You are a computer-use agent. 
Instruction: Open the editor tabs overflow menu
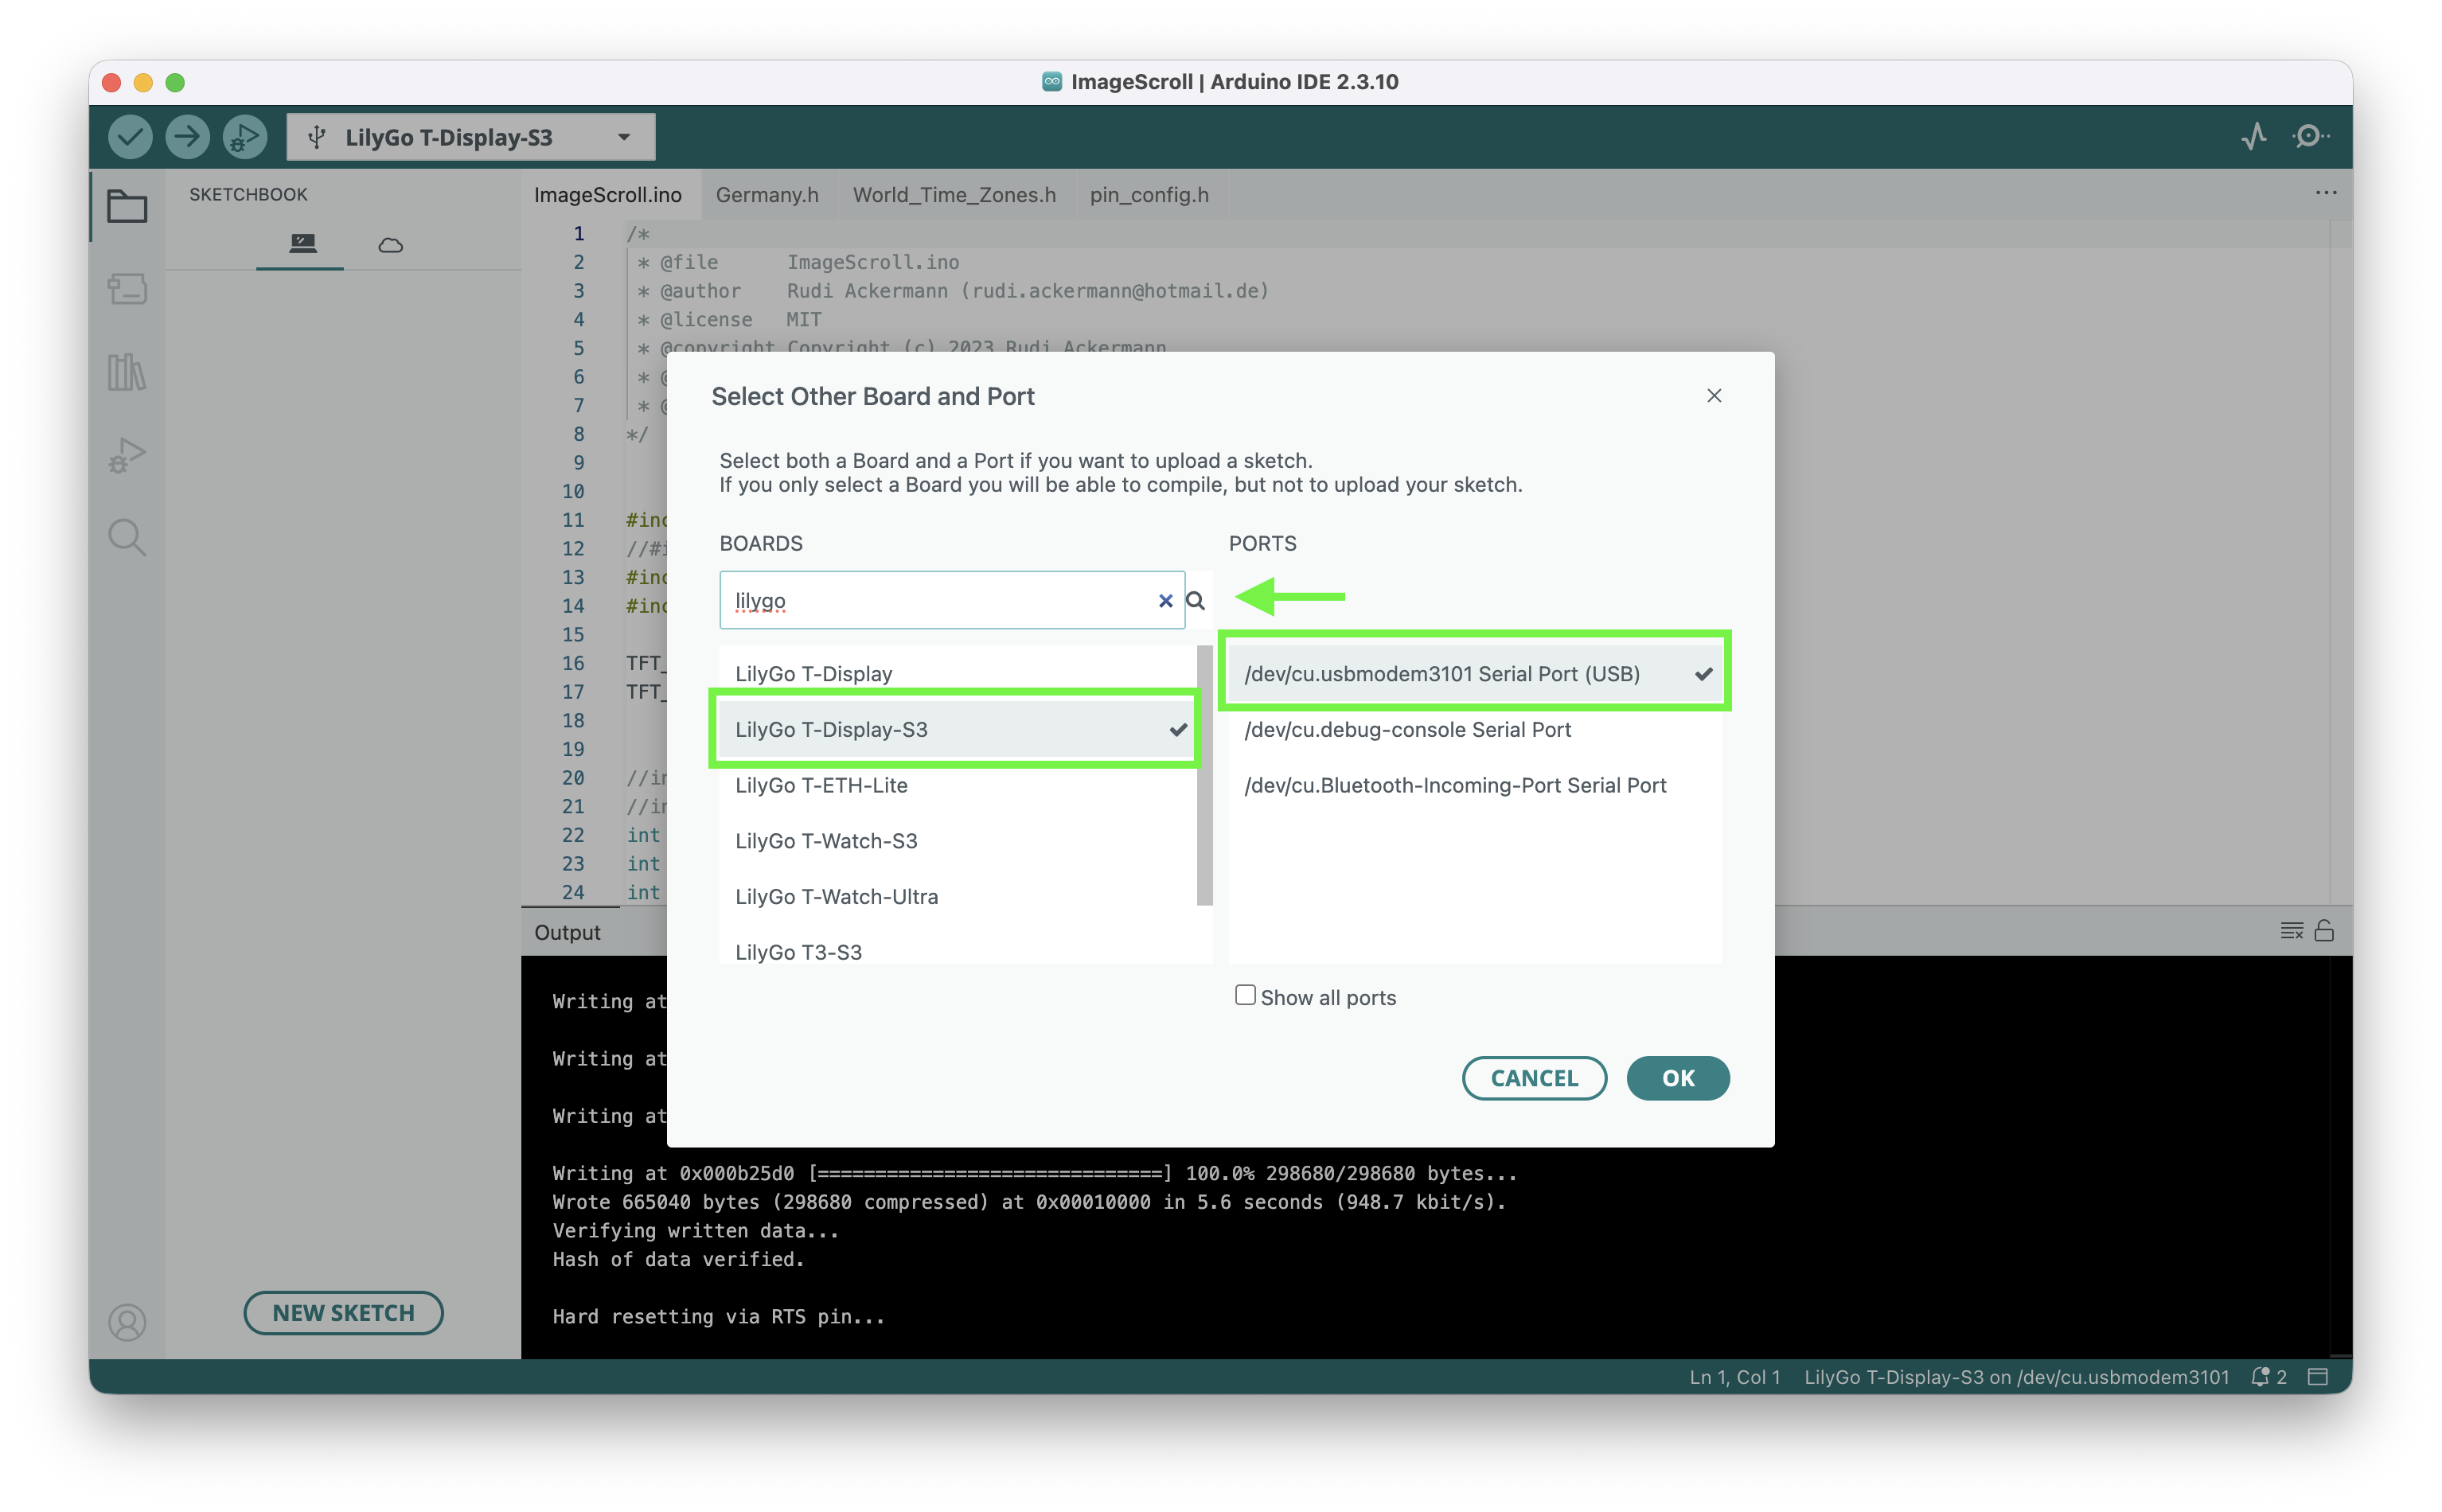(x=2325, y=193)
